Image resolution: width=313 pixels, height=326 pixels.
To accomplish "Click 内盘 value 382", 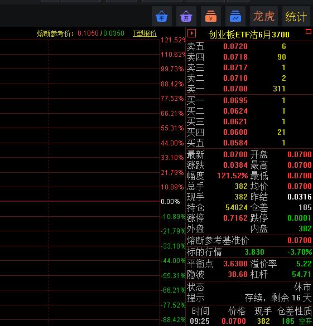I will 305,228.
